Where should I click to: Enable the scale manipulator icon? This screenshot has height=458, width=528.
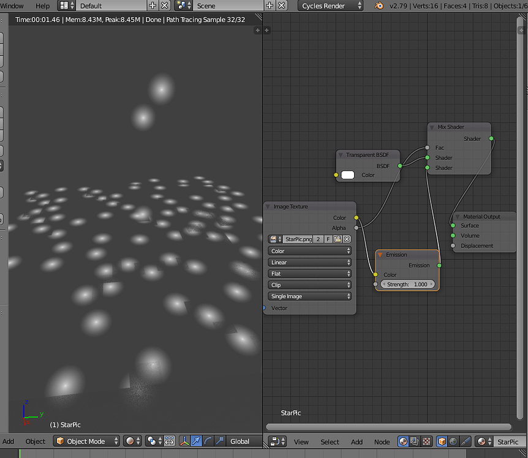point(220,441)
